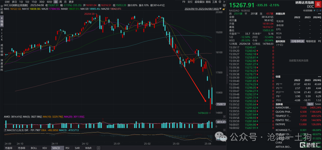Switch to the 分时 timeframe
Screen dimensions: 322x150
pos(7,2)
